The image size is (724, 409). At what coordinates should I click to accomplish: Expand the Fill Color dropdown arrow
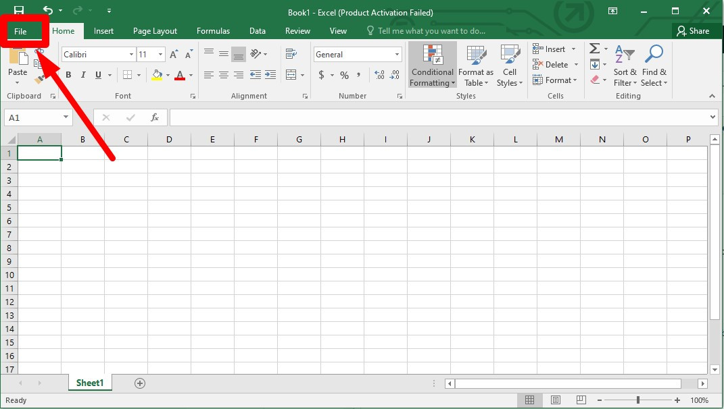pyautogui.click(x=166, y=76)
